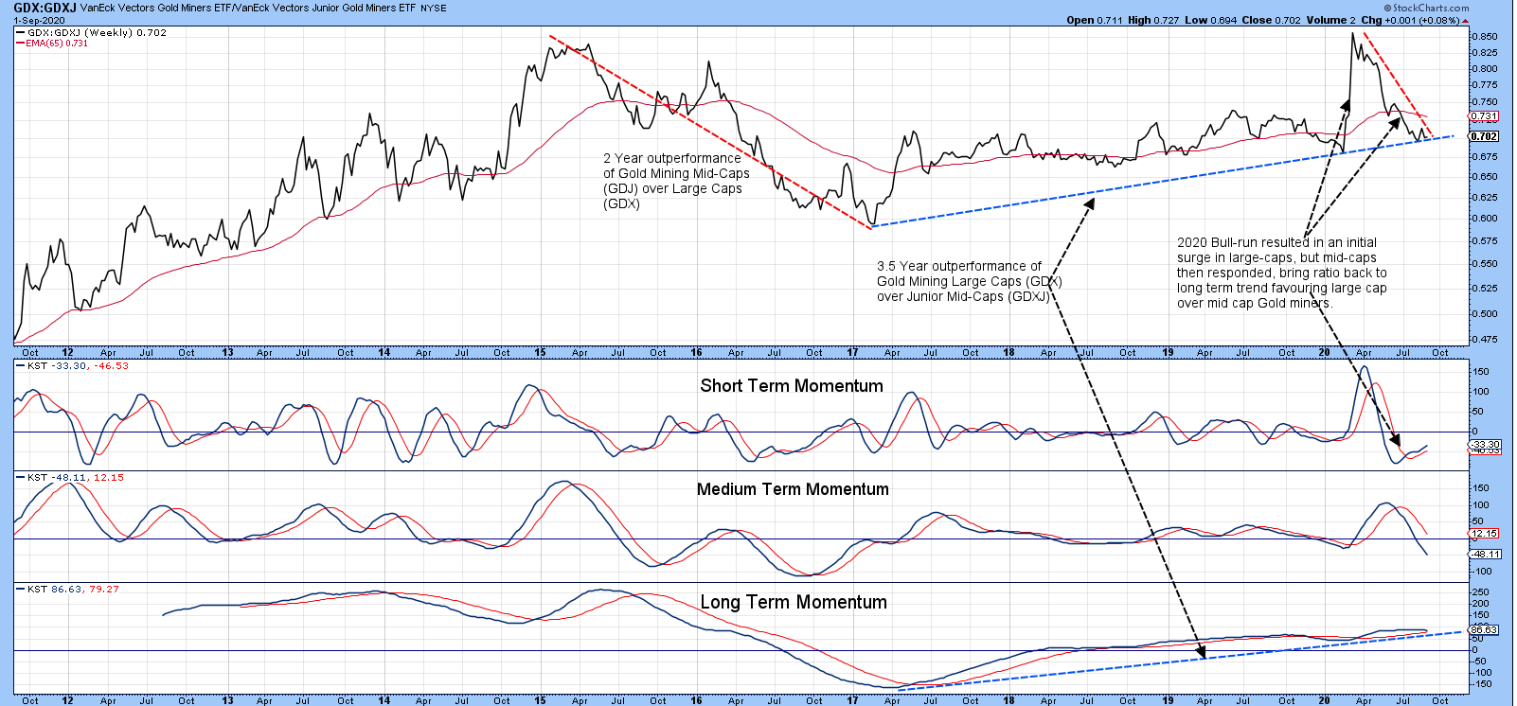Click the 86.63 long-term KST tag

pos(1484,629)
